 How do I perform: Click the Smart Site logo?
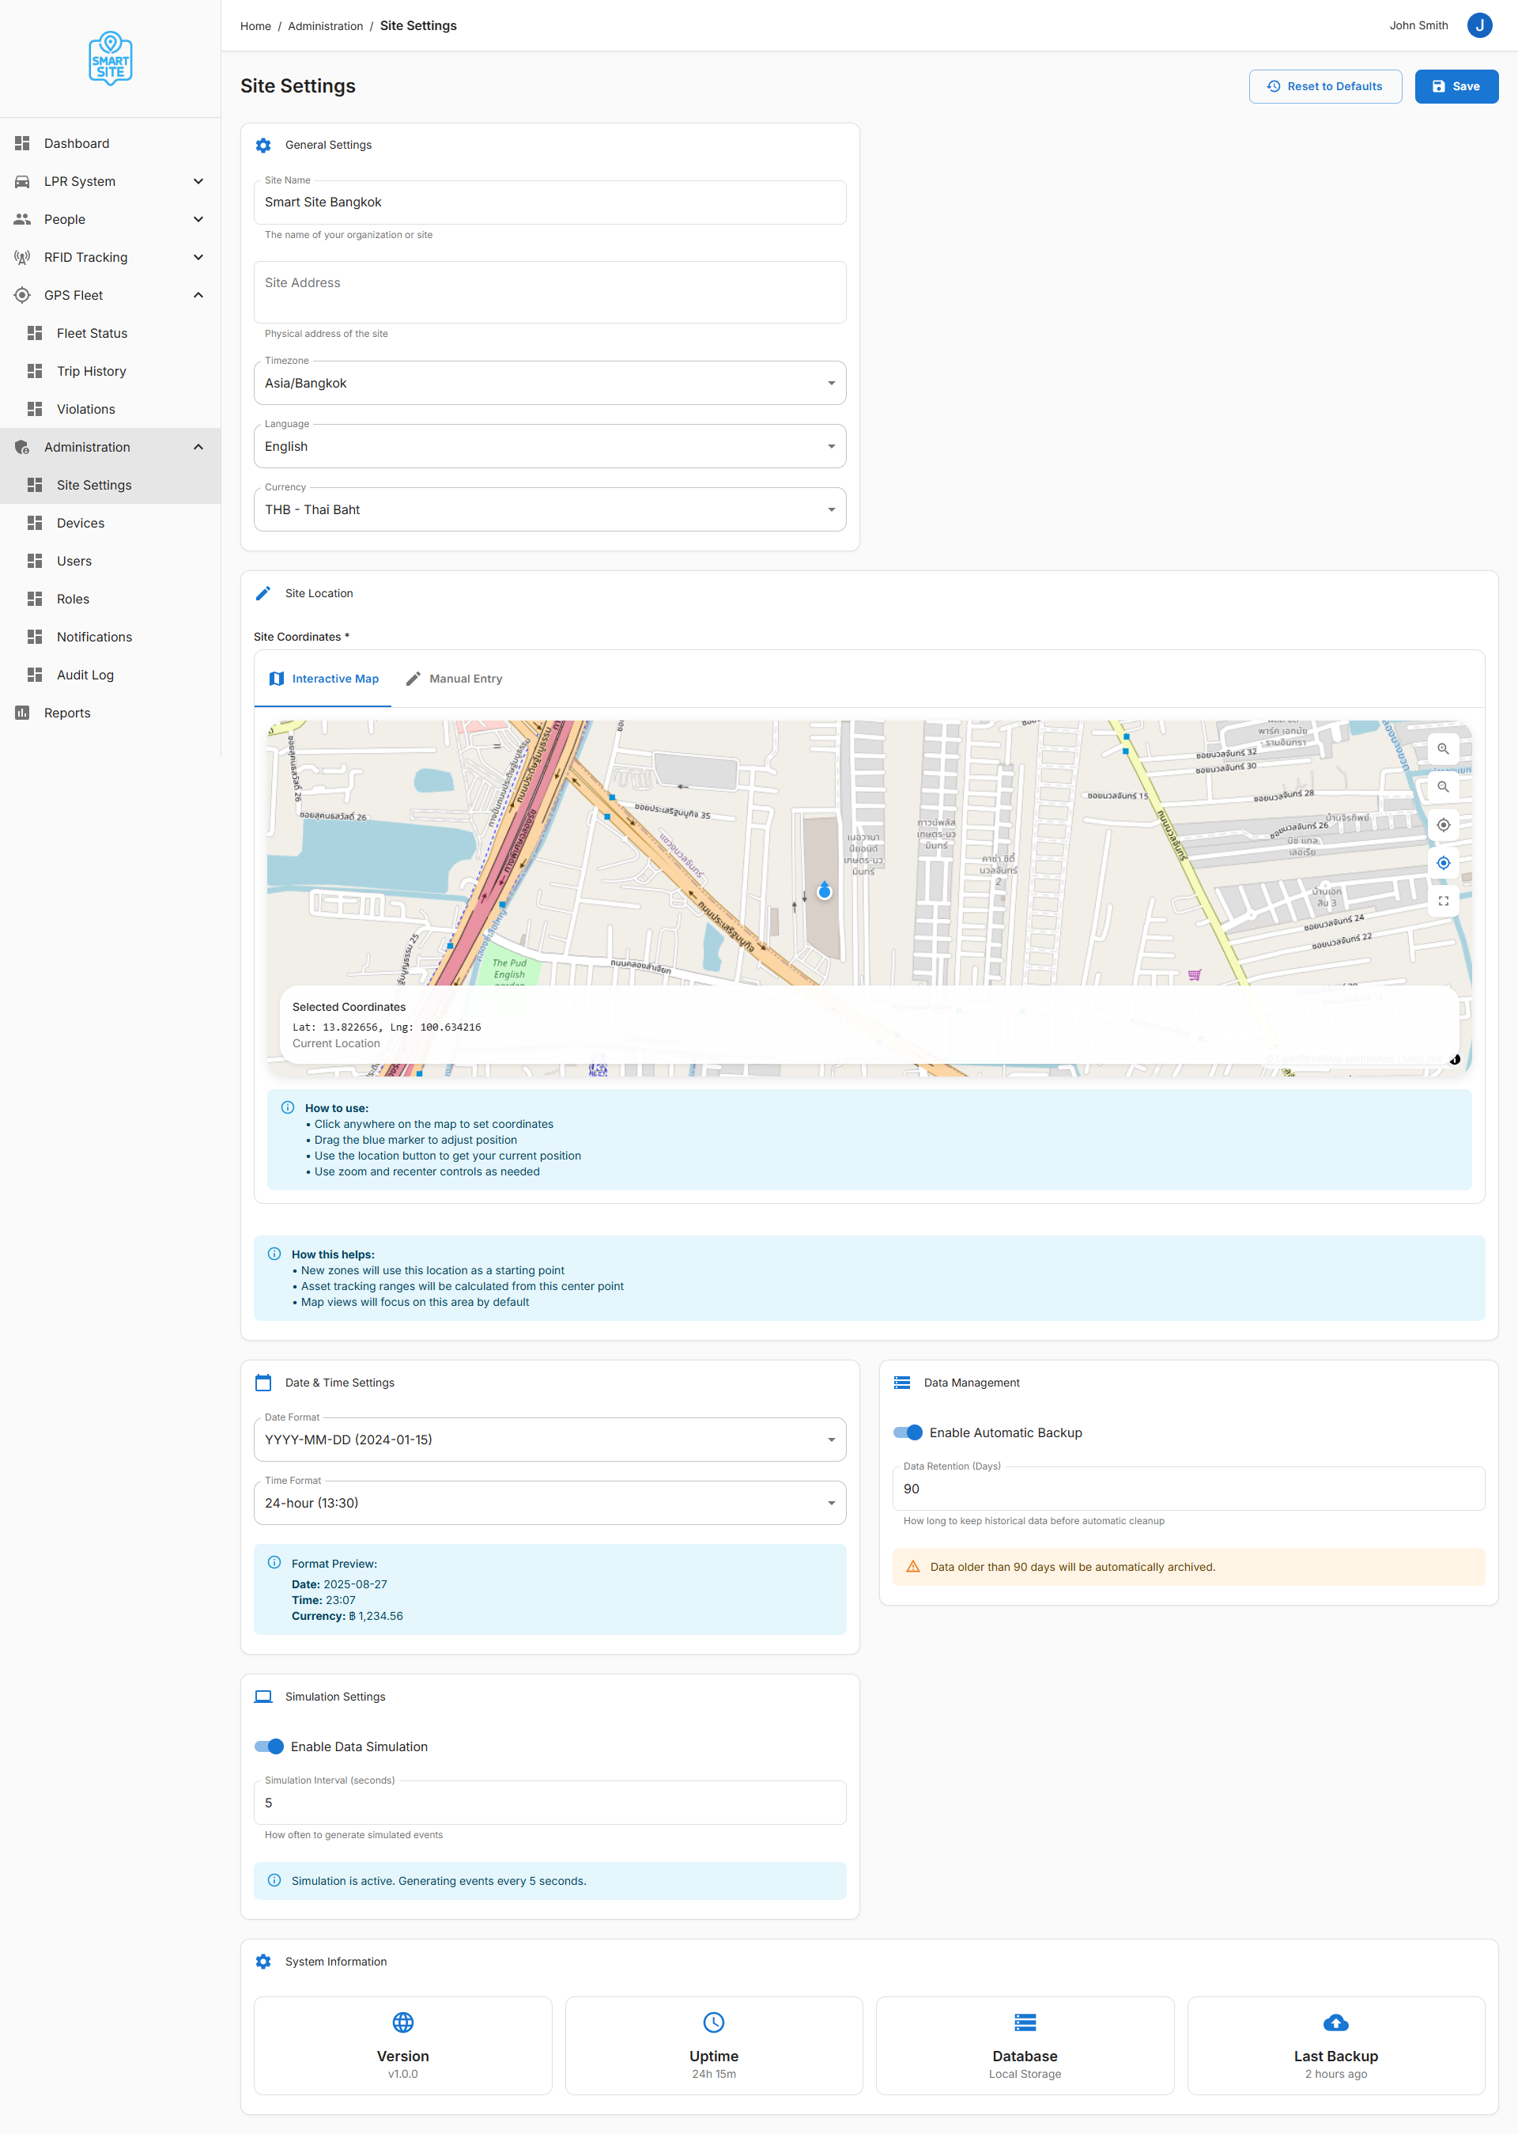pos(111,59)
